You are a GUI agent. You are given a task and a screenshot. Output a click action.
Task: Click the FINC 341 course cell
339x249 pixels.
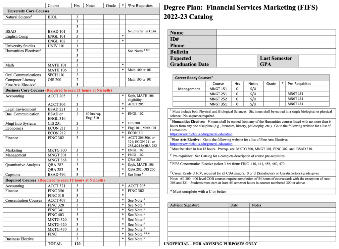pyautogui.click(x=58, y=210)
